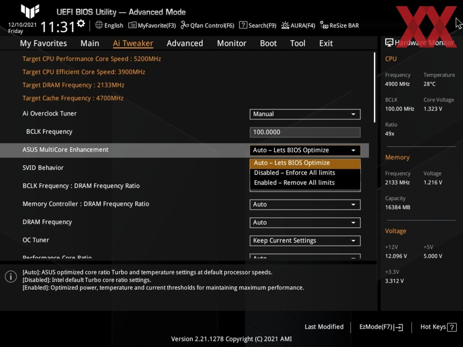Click the Hot Keys question mark icon
Viewport: 463px width, 347px height.
(452, 327)
